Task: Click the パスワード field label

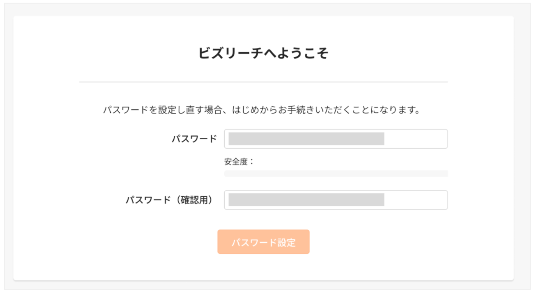Action: coord(194,139)
